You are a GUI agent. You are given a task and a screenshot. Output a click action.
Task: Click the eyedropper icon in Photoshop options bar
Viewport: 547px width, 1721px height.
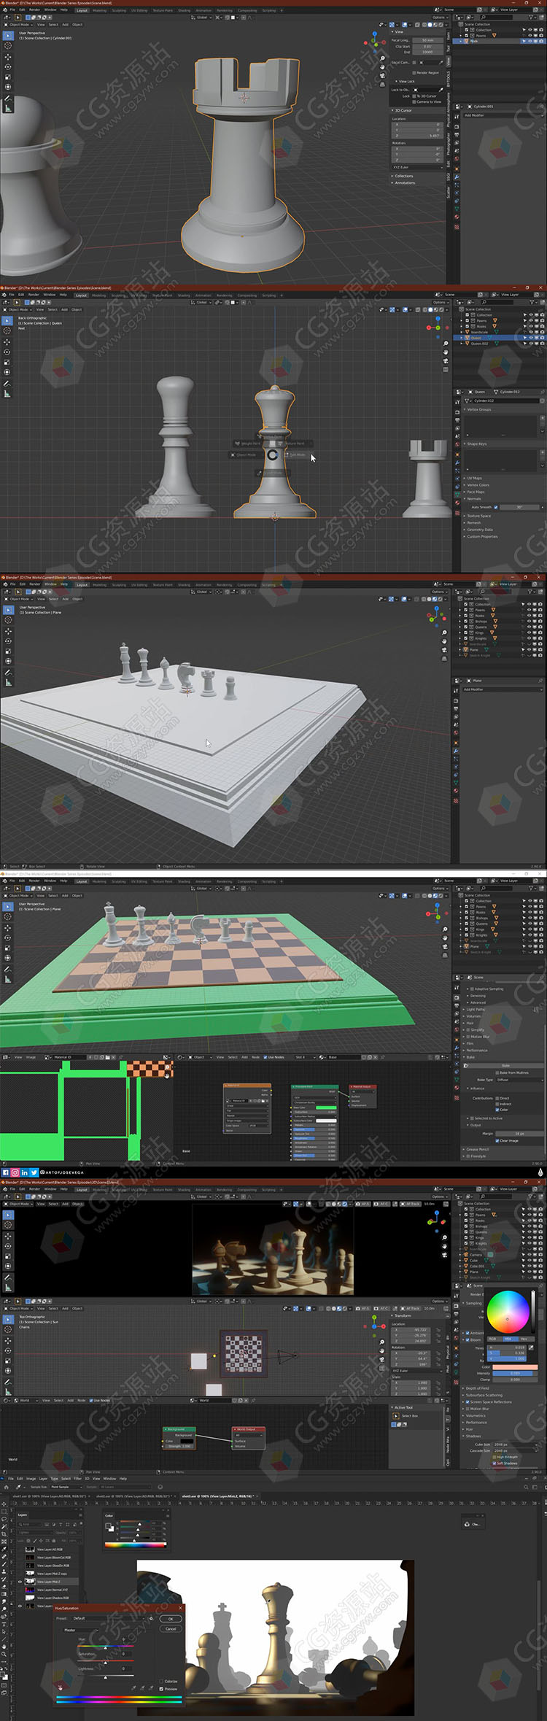click(x=18, y=1487)
